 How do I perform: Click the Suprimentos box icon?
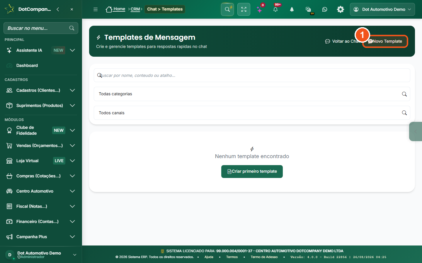click(9, 105)
